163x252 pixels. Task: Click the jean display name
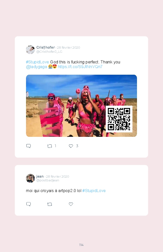(x=40, y=176)
